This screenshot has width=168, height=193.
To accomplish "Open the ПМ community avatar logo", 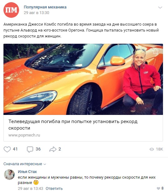I will [x=11, y=10].
